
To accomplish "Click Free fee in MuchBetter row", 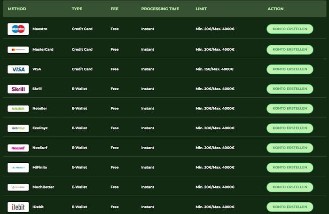I will click(115, 187).
